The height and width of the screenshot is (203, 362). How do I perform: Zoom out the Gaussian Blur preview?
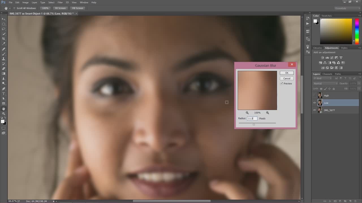(247, 113)
